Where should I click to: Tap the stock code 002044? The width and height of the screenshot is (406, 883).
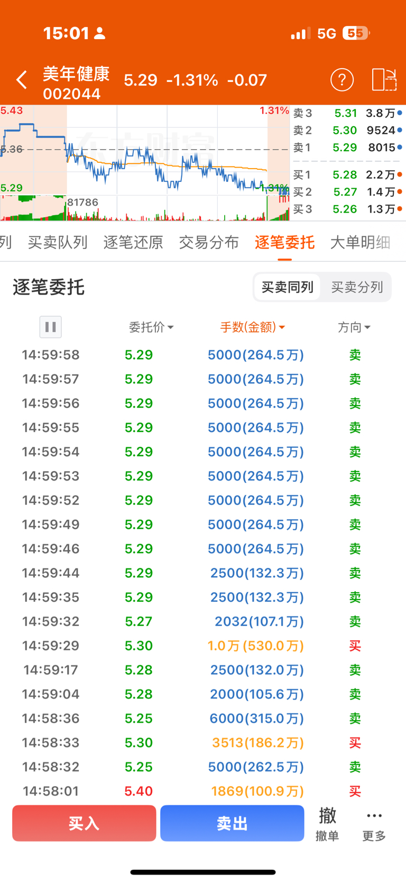pos(72,94)
